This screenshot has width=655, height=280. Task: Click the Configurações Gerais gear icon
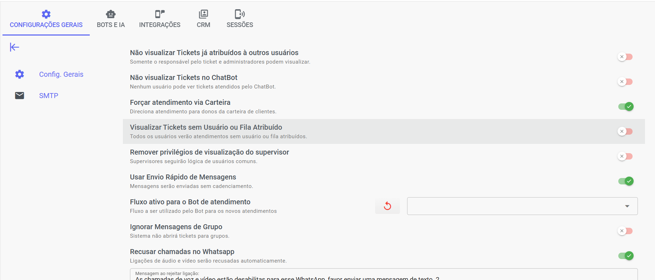(x=46, y=14)
